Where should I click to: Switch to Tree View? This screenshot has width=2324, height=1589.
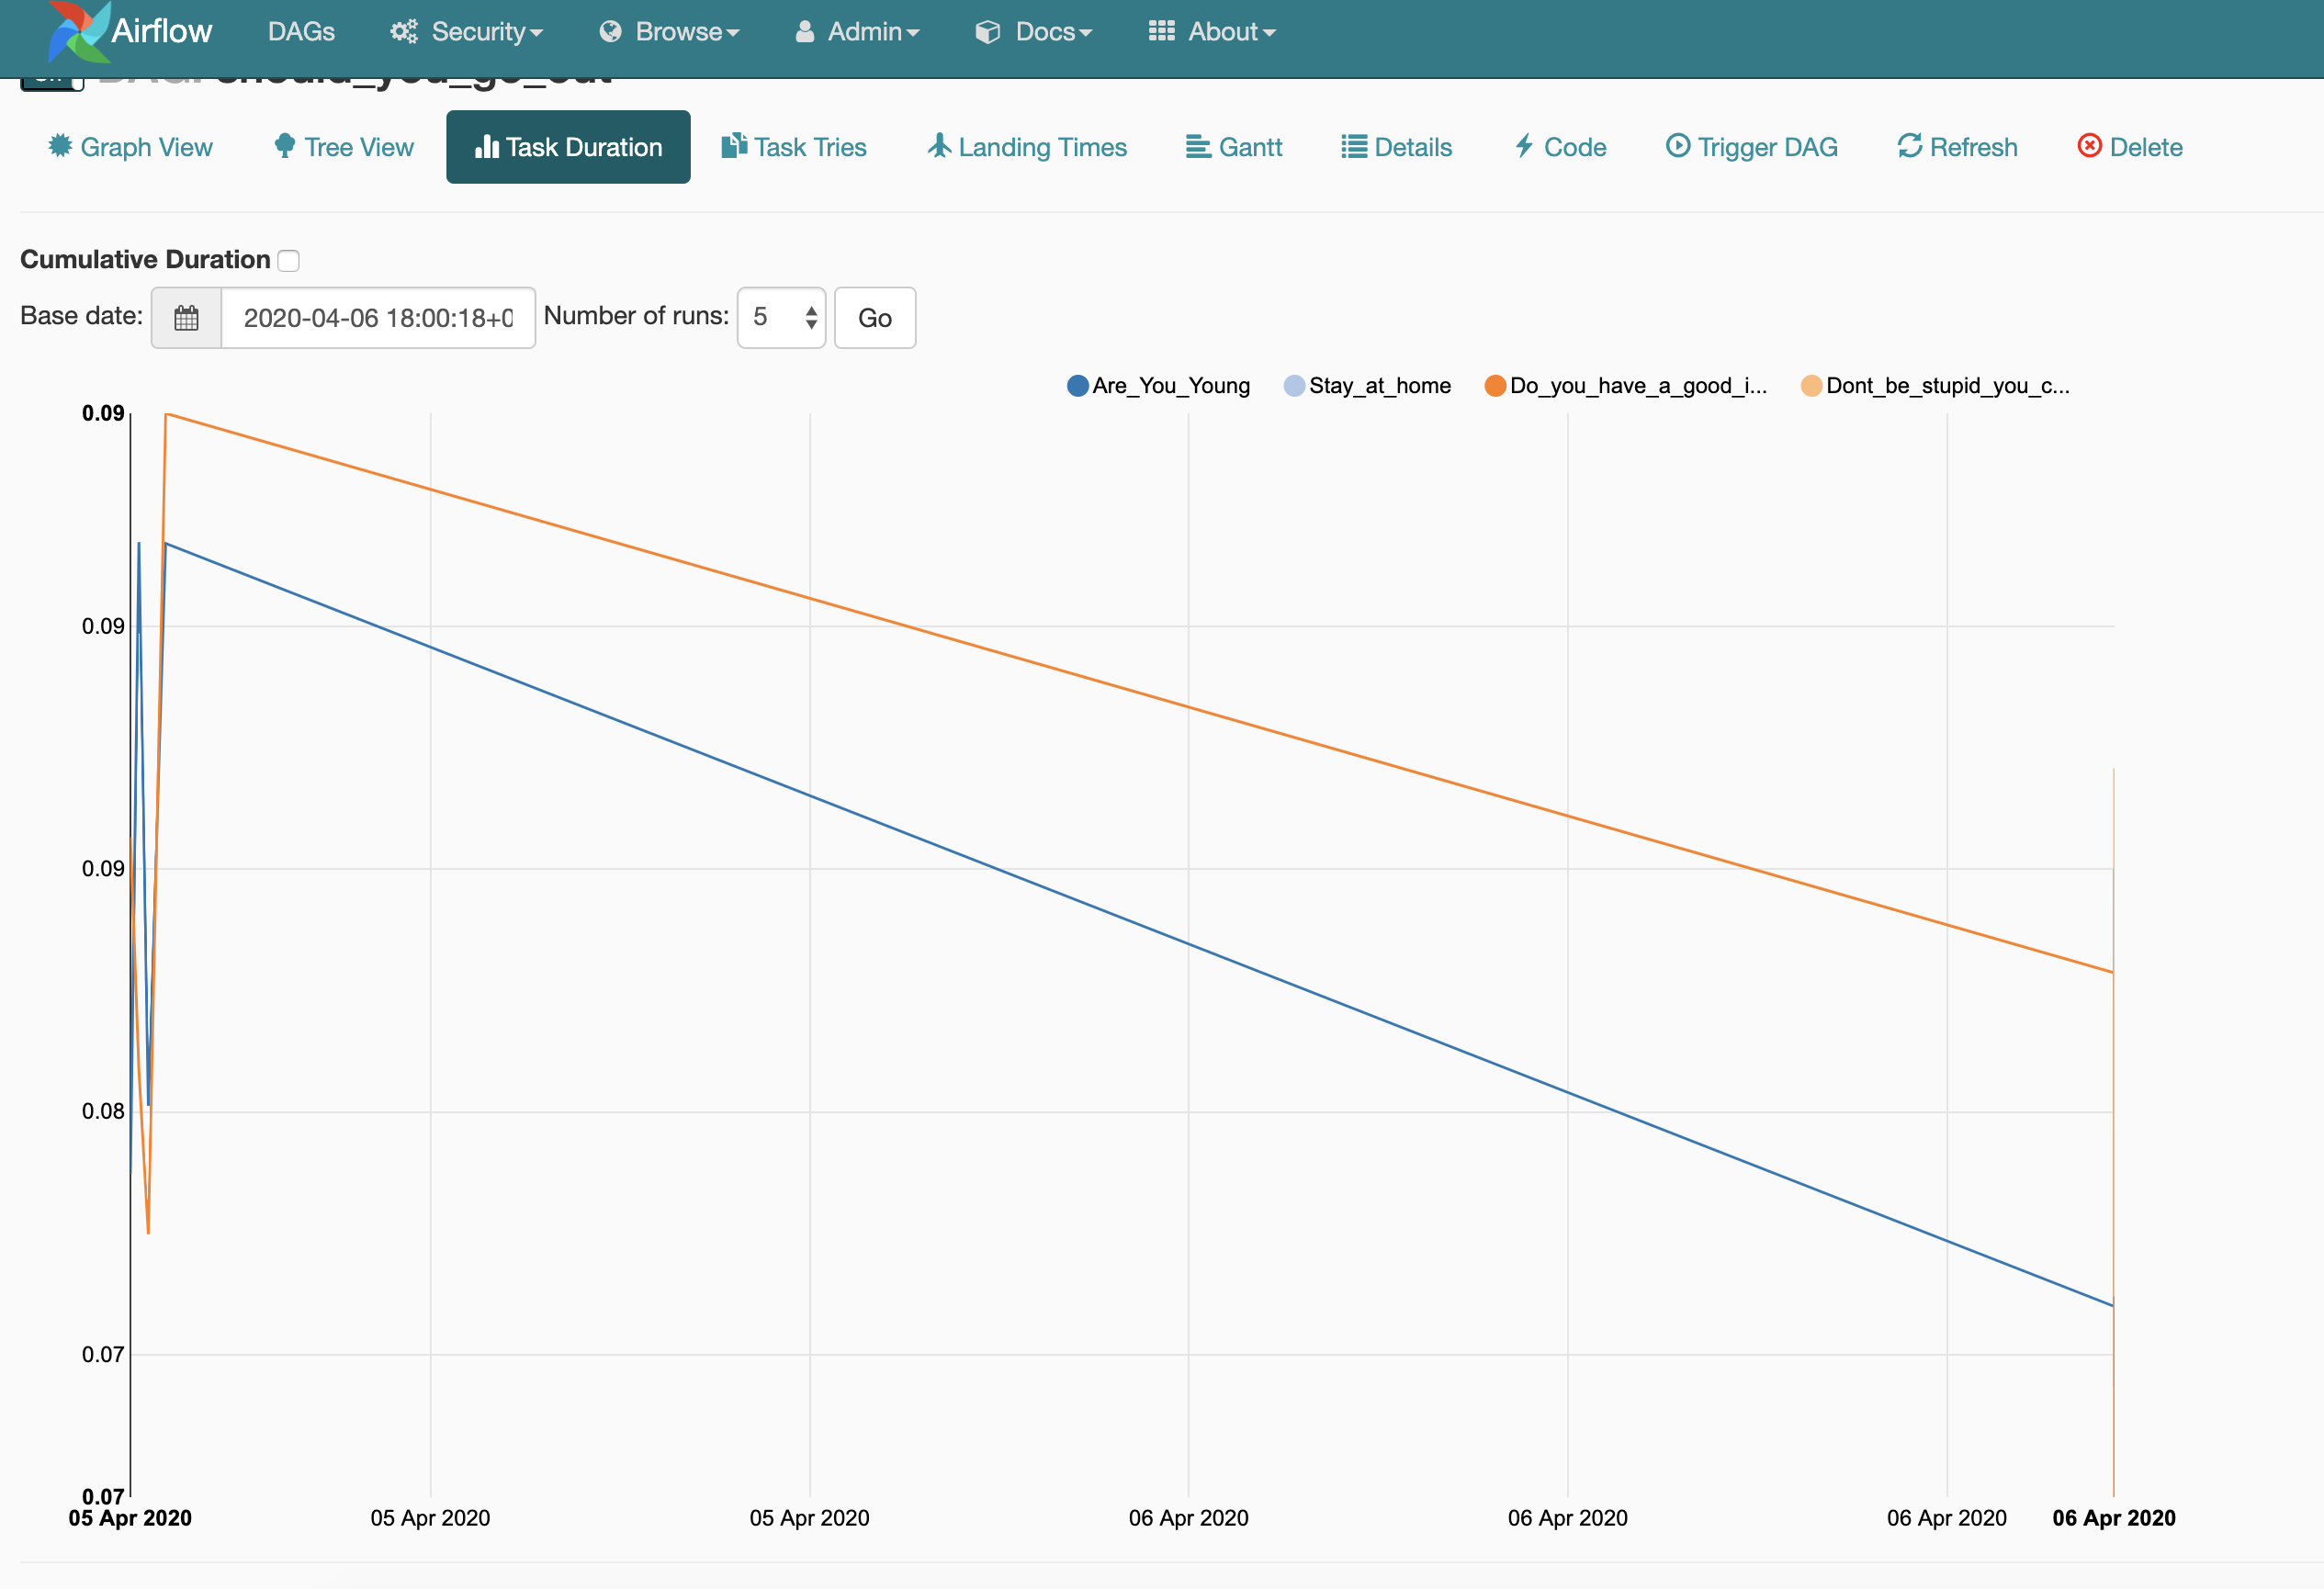[343, 147]
